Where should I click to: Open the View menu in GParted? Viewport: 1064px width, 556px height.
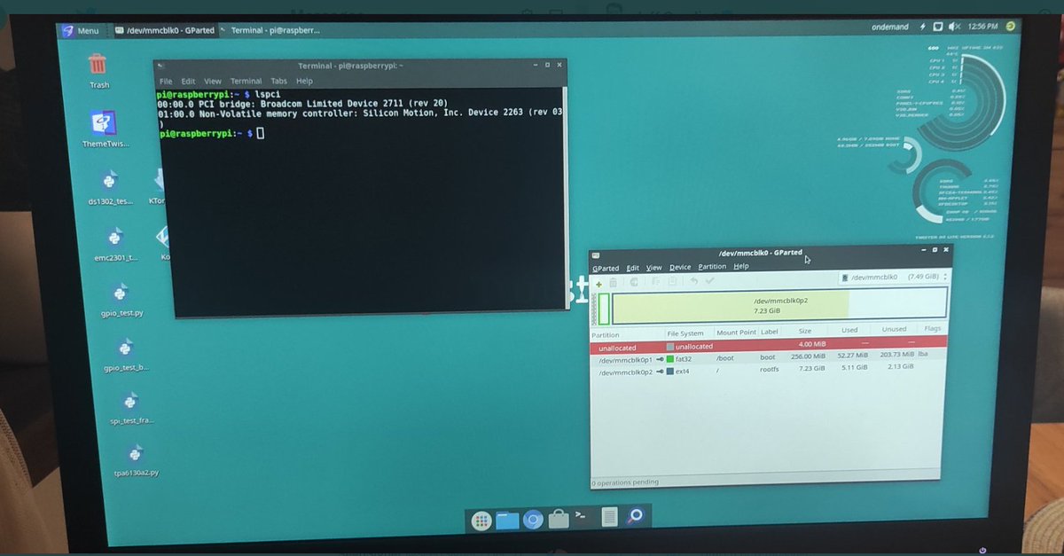654,267
